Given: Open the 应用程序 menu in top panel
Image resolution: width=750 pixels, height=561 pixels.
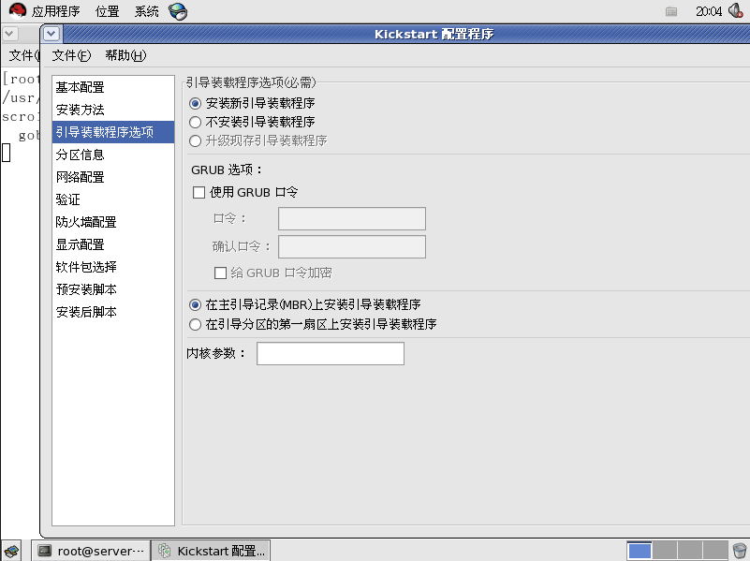Looking at the screenshot, I should [x=55, y=11].
